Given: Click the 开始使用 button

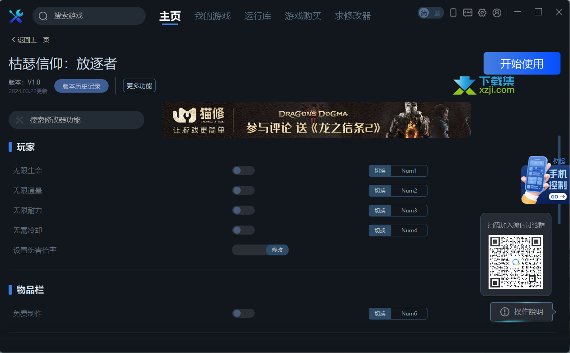Looking at the screenshot, I should pos(522,63).
